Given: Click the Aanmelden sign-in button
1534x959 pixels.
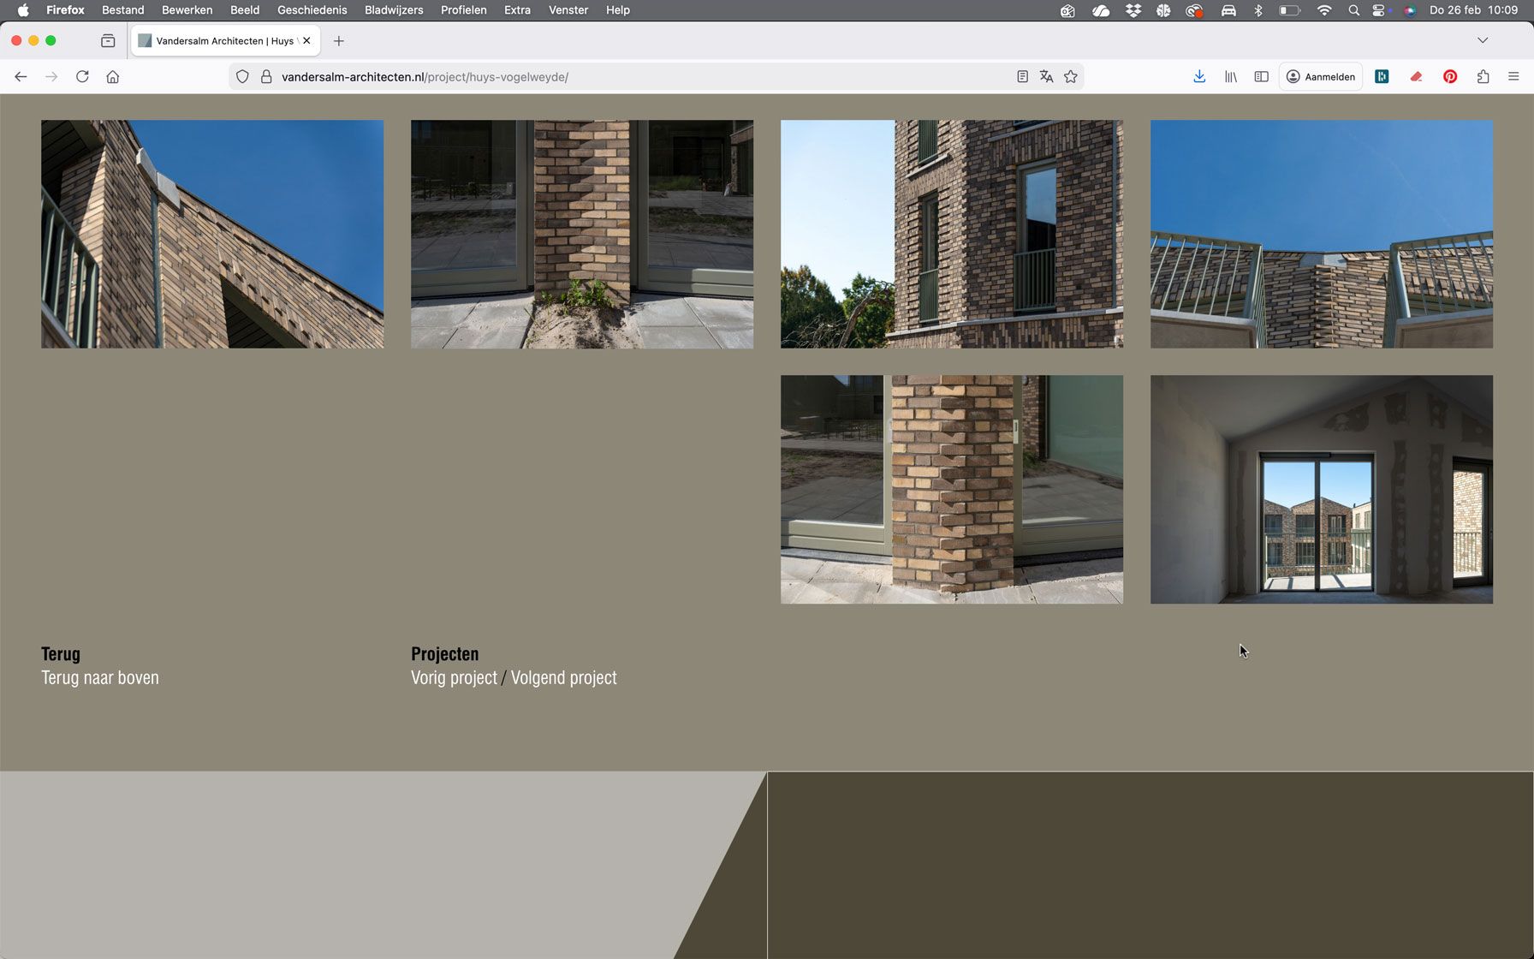Looking at the screenshot, I should (x=1321, y=77).
